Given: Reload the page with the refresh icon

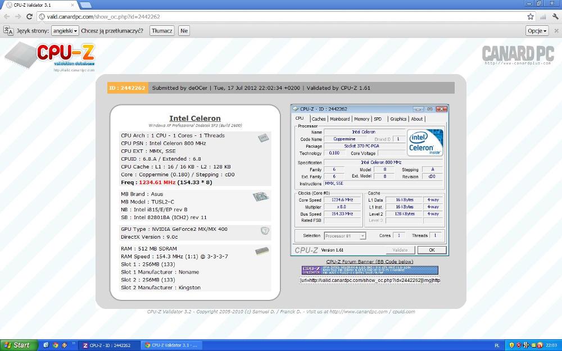Looking at the screenshot, I should pos(29,16).
